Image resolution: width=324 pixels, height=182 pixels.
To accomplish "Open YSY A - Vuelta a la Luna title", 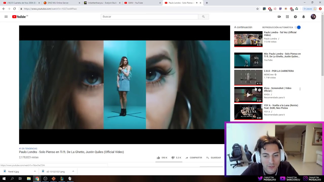I will pyautogui.click(x=281, y=107).
